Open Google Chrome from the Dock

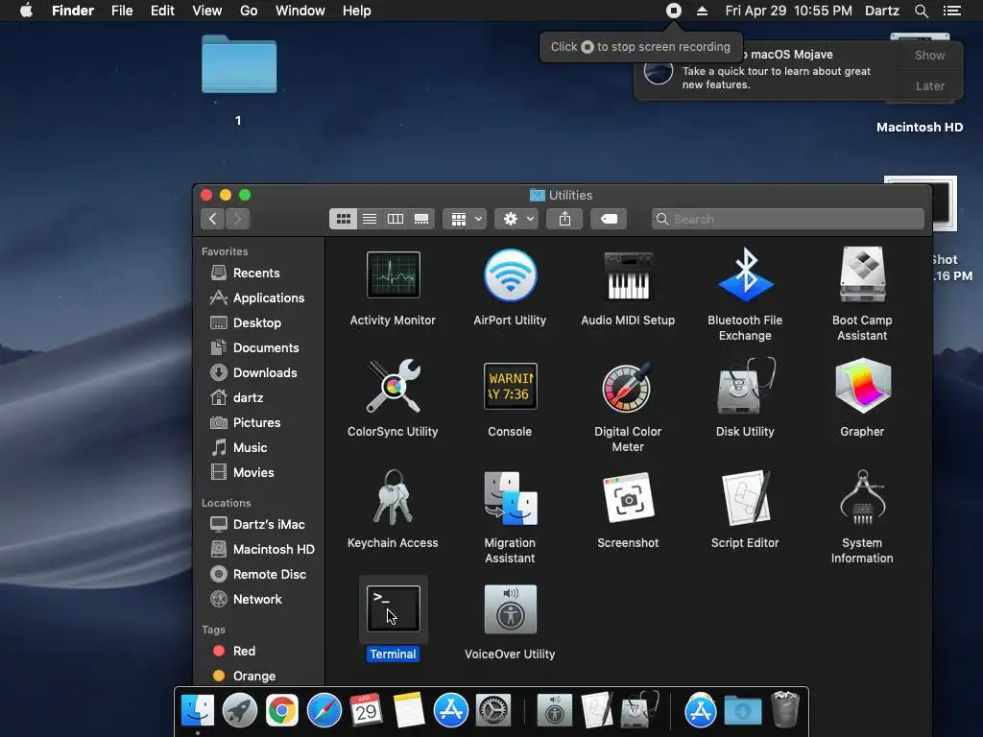tap(282, 711)
